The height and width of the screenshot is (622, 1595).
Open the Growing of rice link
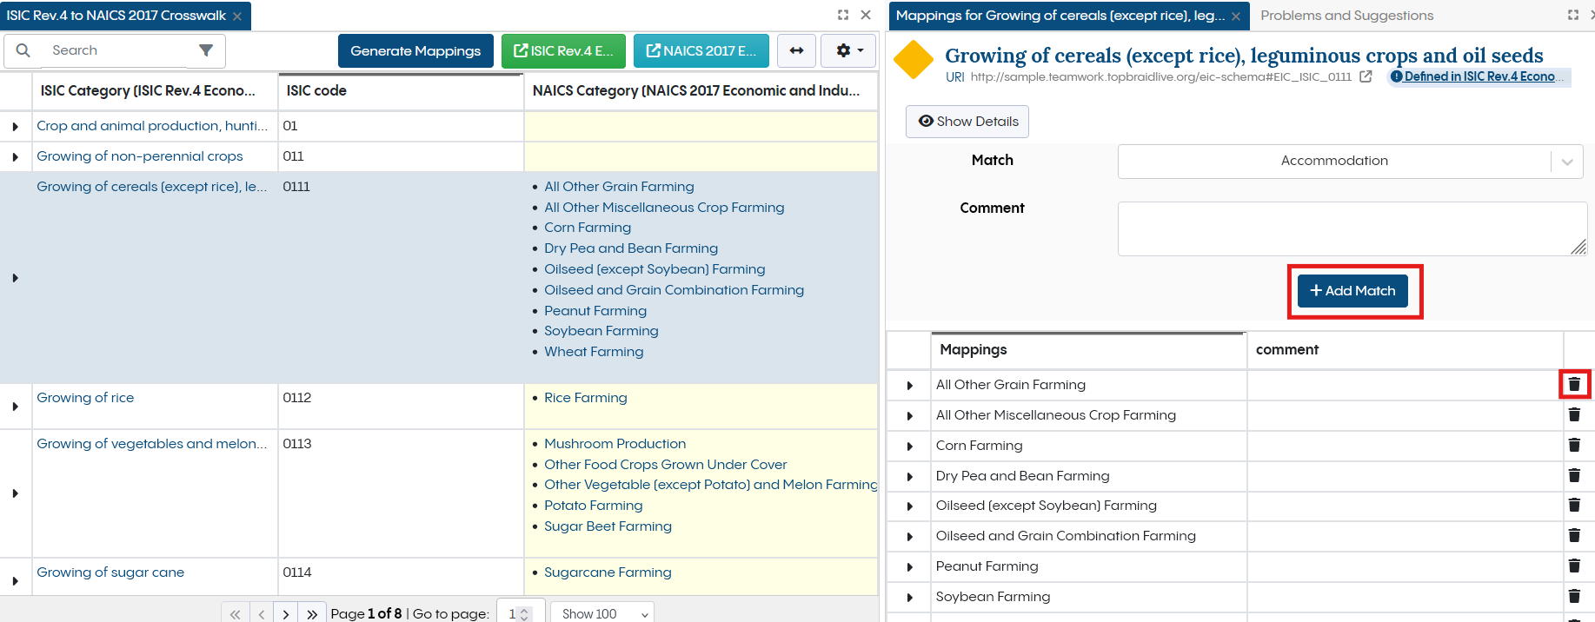pyautogui.click(x=85, y=398)
